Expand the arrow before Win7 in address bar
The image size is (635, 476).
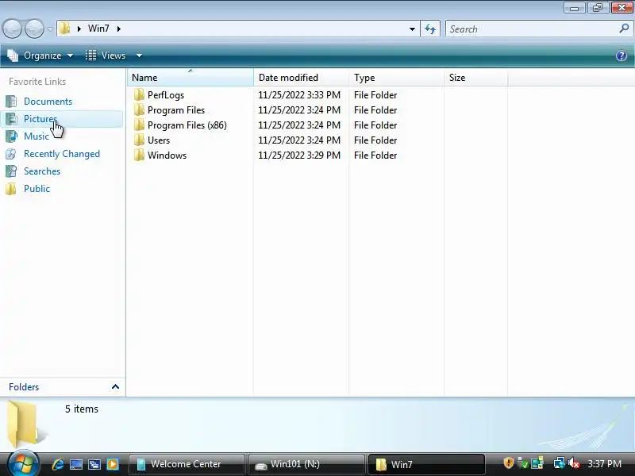tap(79, 29)
